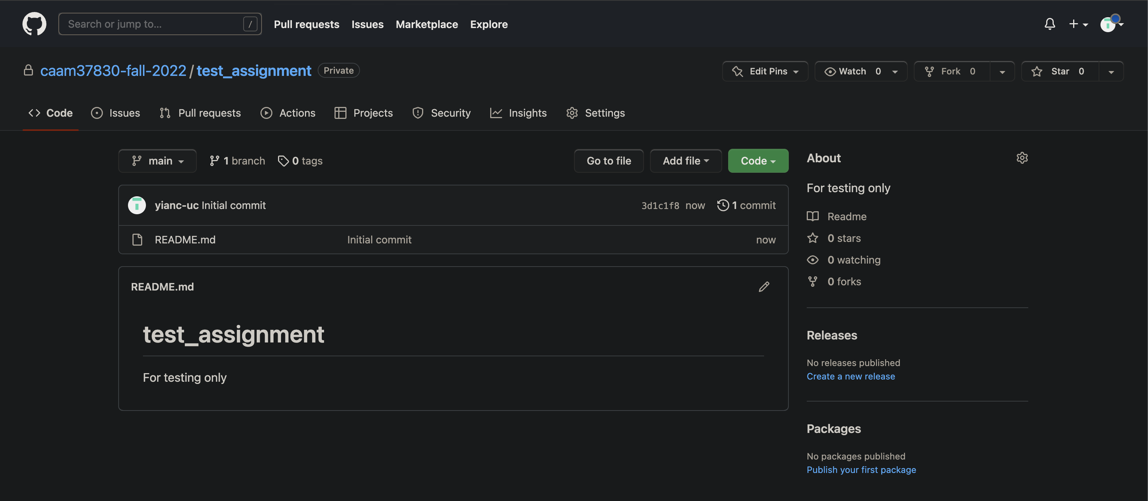The width and height of the screenshot is (1148, 501).
Task: Open caam37830-fall-2022 organization link
Action: pos(113,70)
